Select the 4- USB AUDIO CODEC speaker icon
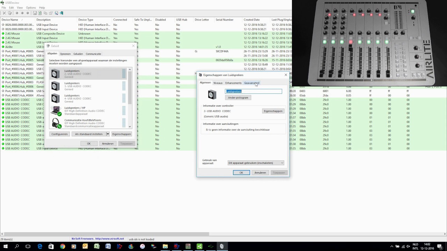Image resolution: width=447 pixels, height=251 pixels. point(56,98)
